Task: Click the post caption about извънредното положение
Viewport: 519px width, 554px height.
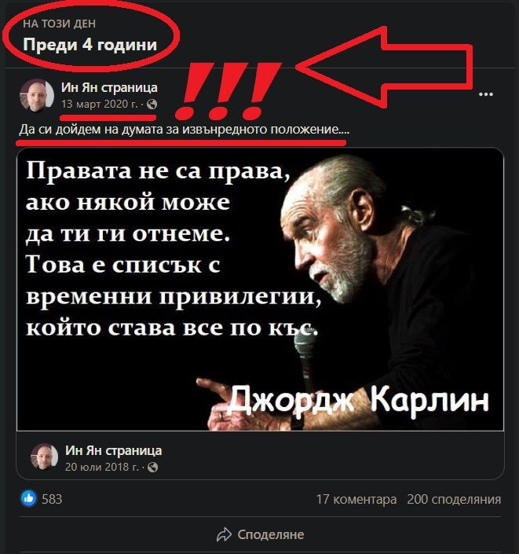Action: click(184, 130)
